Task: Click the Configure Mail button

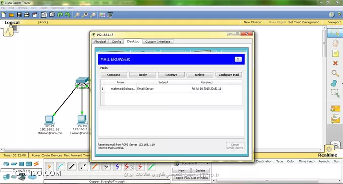Action: [229, 75]
